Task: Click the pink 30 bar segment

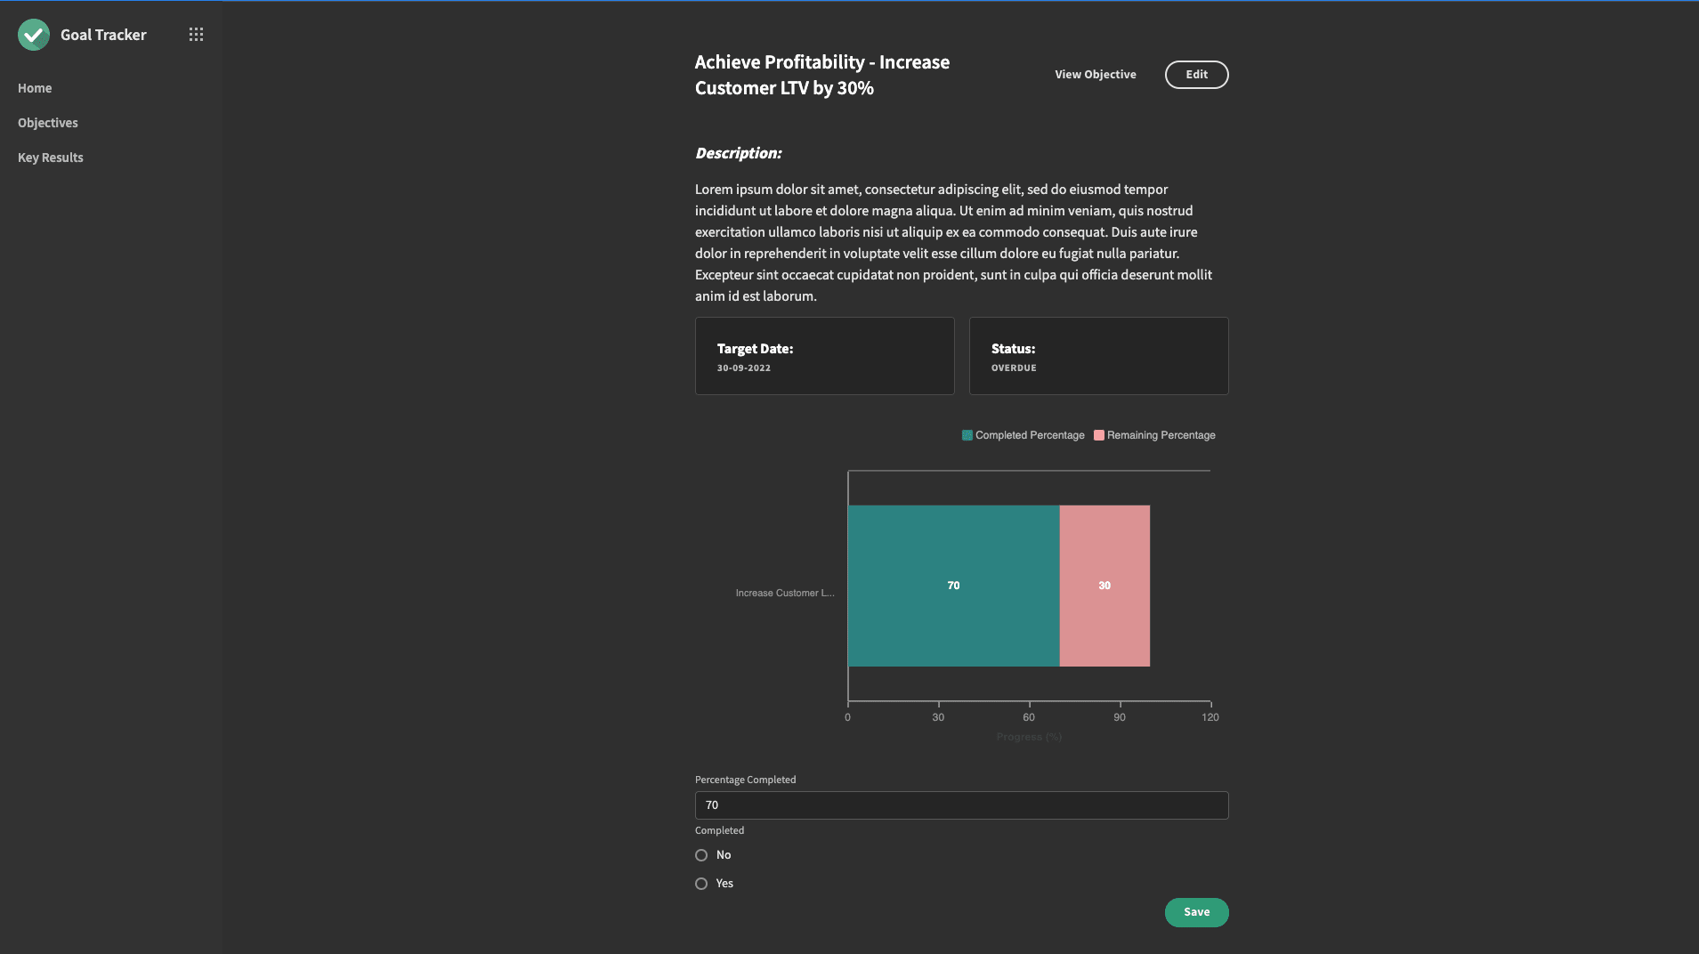Action: point(1104,586)
